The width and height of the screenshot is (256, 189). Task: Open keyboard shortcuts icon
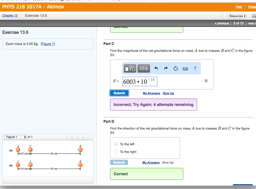click(185, 69)
